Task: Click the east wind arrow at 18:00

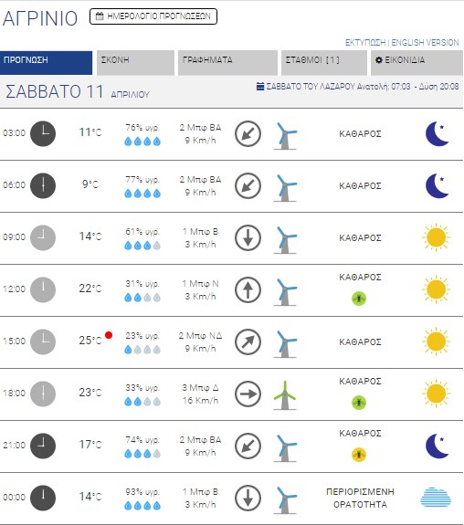Action: 248,394
